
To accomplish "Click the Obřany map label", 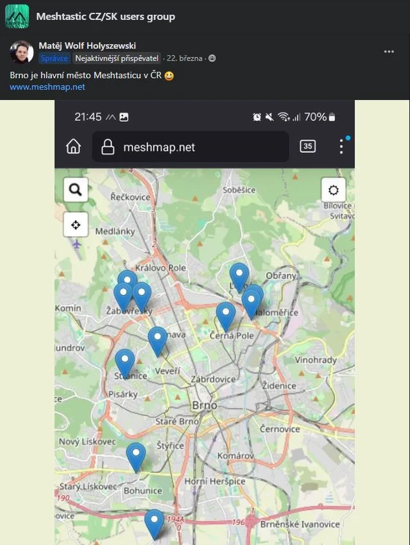I will point(281,276).
